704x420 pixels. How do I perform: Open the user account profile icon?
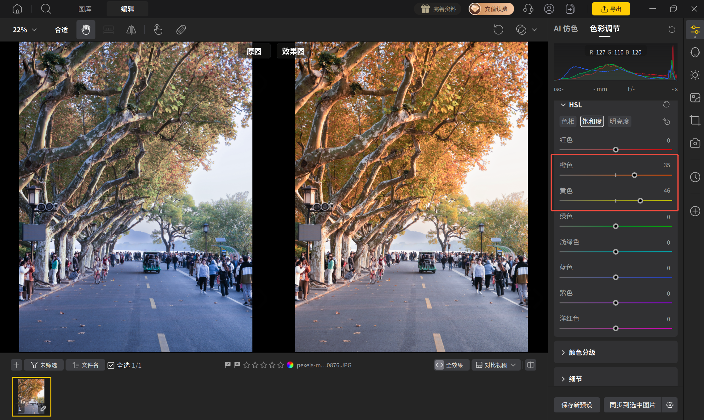[549, 9]
